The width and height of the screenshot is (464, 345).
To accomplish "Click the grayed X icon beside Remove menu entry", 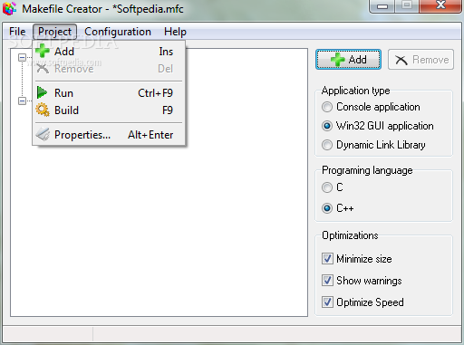I will point(43,69).
